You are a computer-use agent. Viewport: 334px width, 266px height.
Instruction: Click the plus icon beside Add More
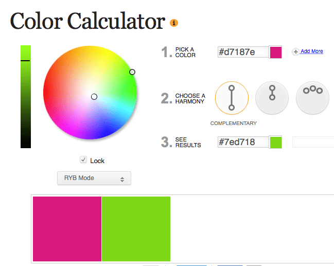coord(295,51)
